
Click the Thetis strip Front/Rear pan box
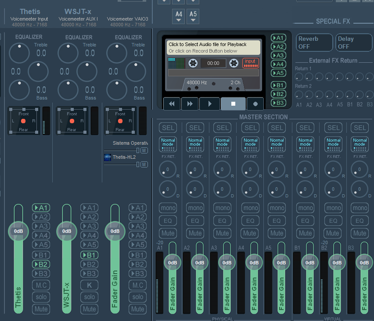tap(23, 120)
